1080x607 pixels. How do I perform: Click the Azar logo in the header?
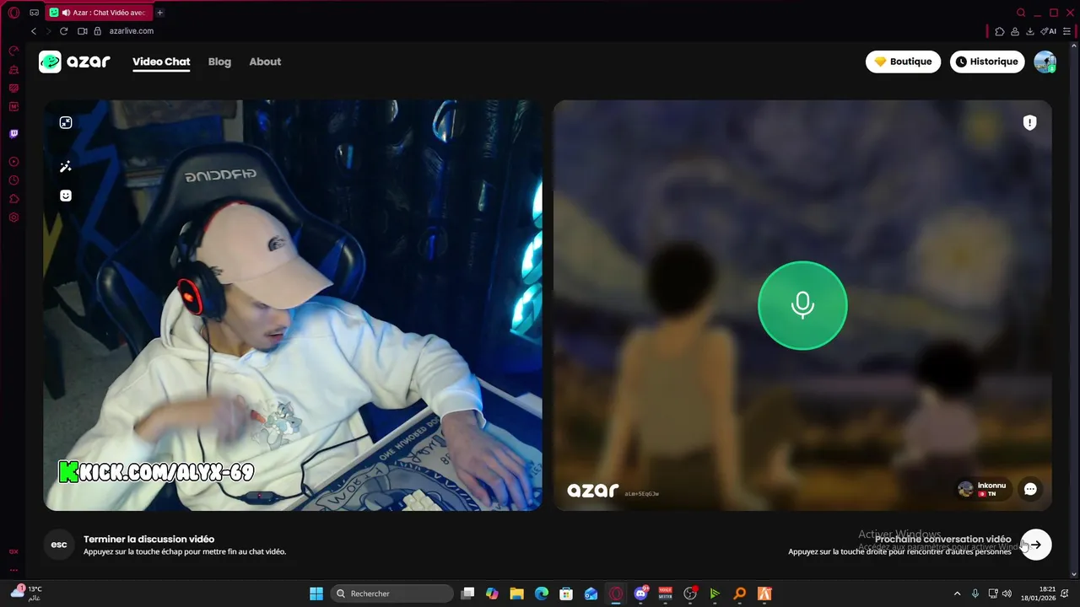[74, 62]
